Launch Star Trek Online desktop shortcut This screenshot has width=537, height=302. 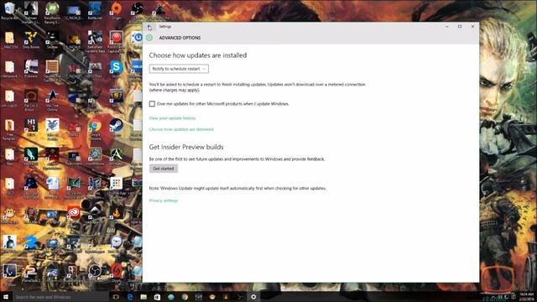(52, 99)
